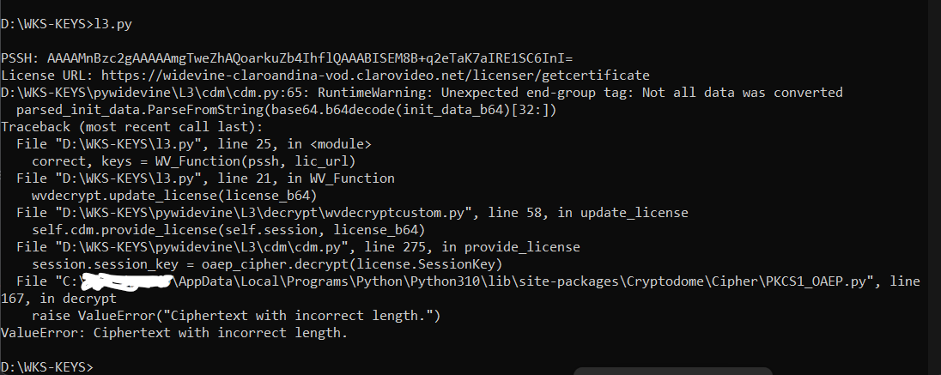The width and height of the screenshot is (941, 375).
Task: Click the final 'ValueError: Ciphertext with incorrect length.' line
Action: (174, 333)
